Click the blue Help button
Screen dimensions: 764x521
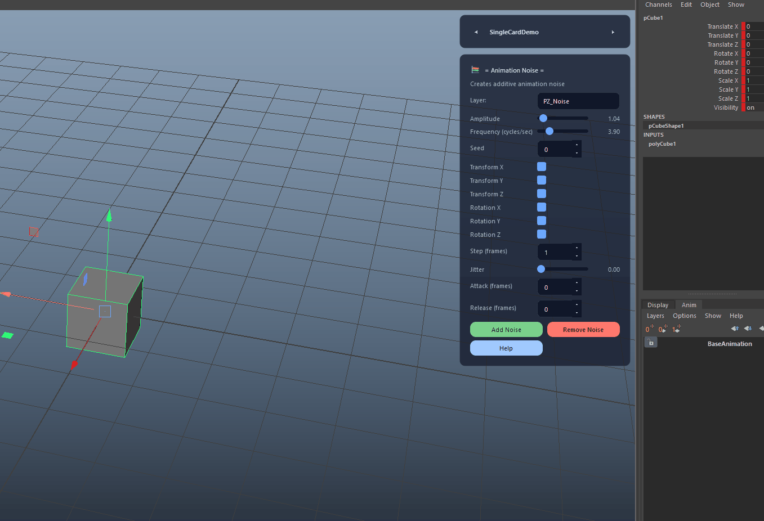(506, 348)
